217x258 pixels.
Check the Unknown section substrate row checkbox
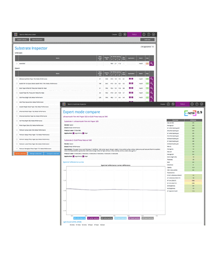click(x=17, y=64)
